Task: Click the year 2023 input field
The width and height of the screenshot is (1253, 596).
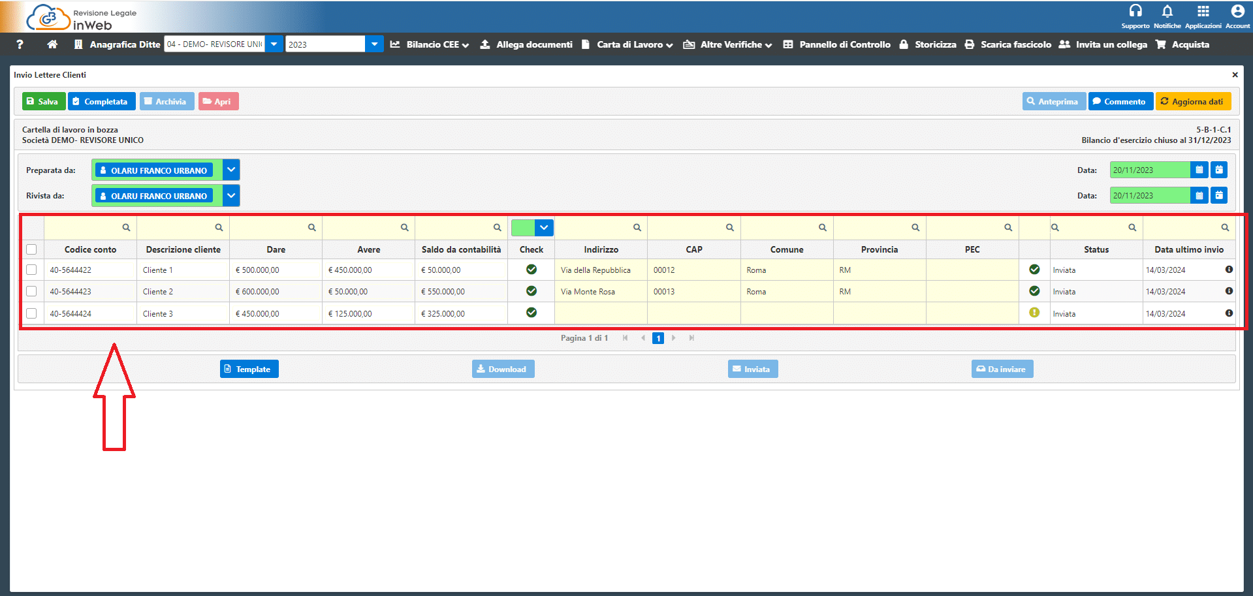Action: (x=325, y=44)
